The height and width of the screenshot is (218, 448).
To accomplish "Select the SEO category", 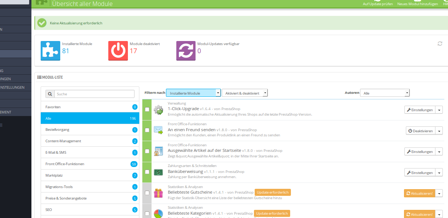I will [x=90, y=210].
